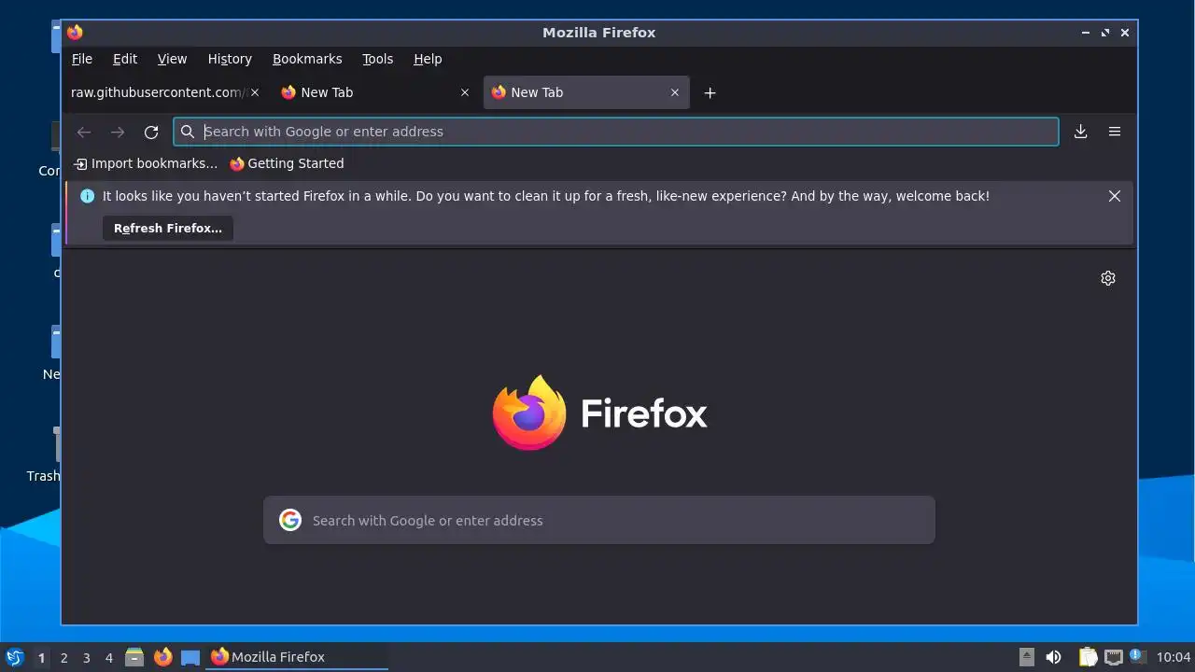Open the Downloads panel
The width and height of the screenshot is (1195, 672).
click(x=1080, y=132)
